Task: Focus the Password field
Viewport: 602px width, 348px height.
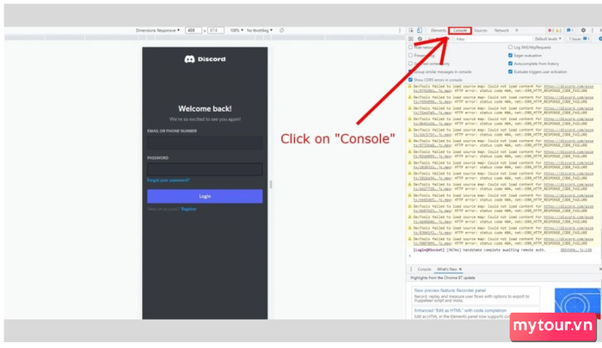Action: point(205,169)
